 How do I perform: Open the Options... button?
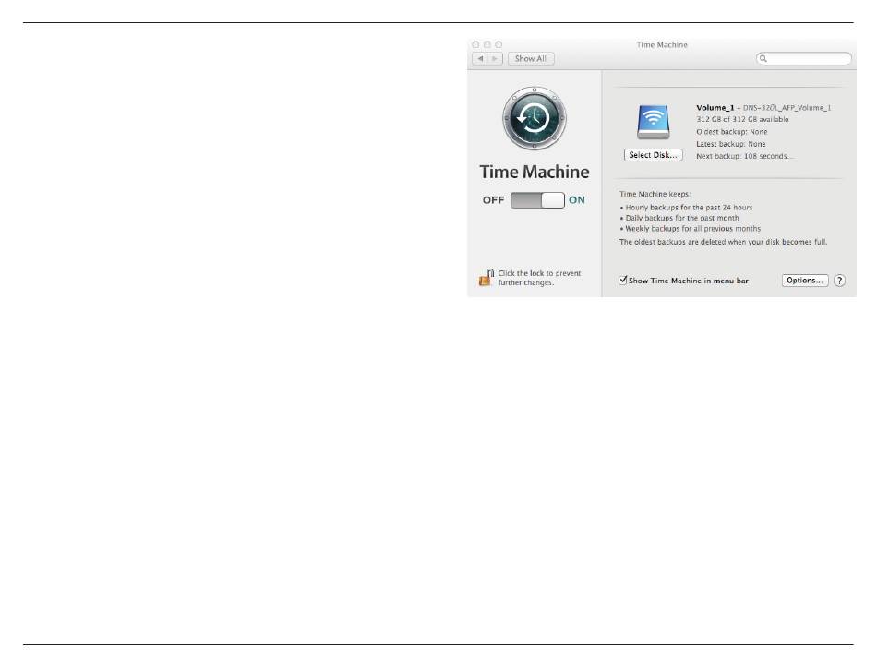click(x=804, y=281)
